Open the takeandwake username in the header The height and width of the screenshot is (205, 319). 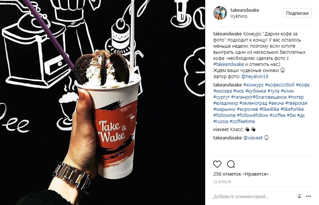pyautogui.click(x=245, y=10)
